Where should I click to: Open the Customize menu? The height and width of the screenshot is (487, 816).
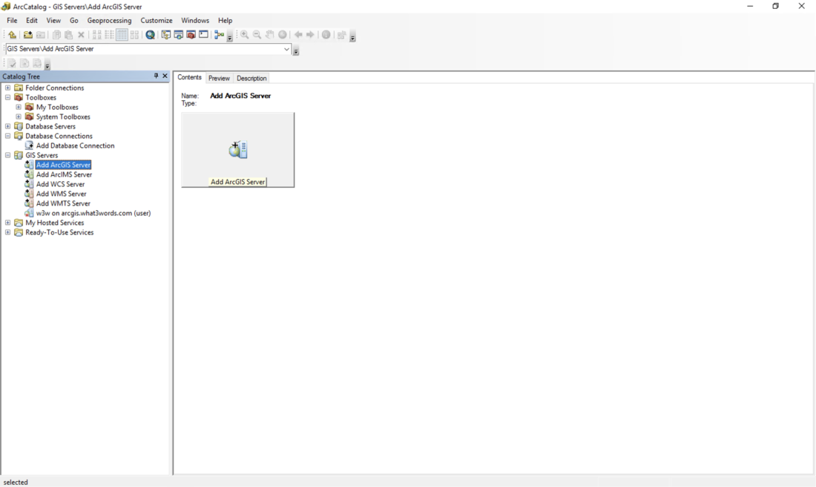click(x=156, y=20)
